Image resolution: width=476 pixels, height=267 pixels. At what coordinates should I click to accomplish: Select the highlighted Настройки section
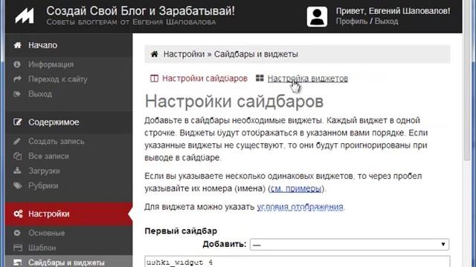pyautogui.click(x=68, y=214)
